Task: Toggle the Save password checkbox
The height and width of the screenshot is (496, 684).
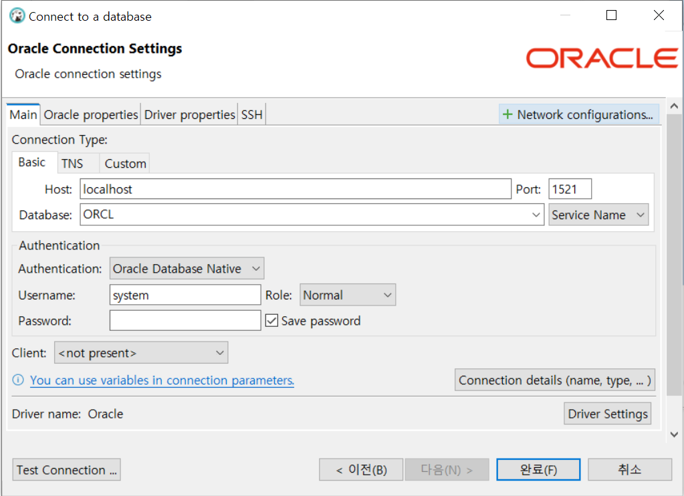Action: tap(271, 321)
